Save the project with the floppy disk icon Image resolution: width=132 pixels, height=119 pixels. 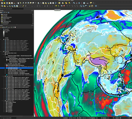(7, 3)
